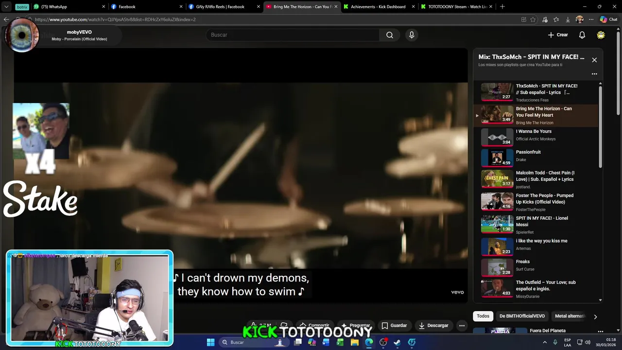Viewport: 622px width, 350px height.
Task: Open Steam from the taskbar
Action: point(397,342)
